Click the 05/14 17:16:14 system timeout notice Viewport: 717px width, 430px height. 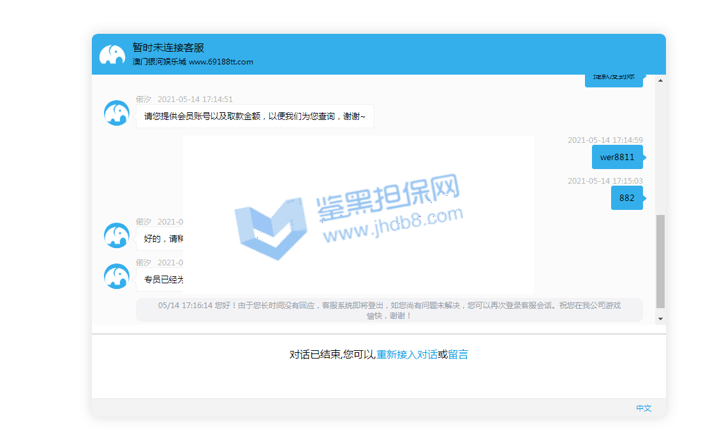[x=389, y=310]
